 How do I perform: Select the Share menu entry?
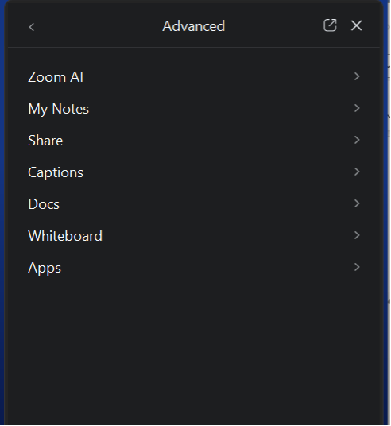tap(194, 140)
